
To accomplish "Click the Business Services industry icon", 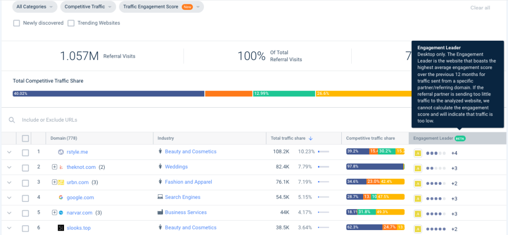I will [x=160, y=212].
